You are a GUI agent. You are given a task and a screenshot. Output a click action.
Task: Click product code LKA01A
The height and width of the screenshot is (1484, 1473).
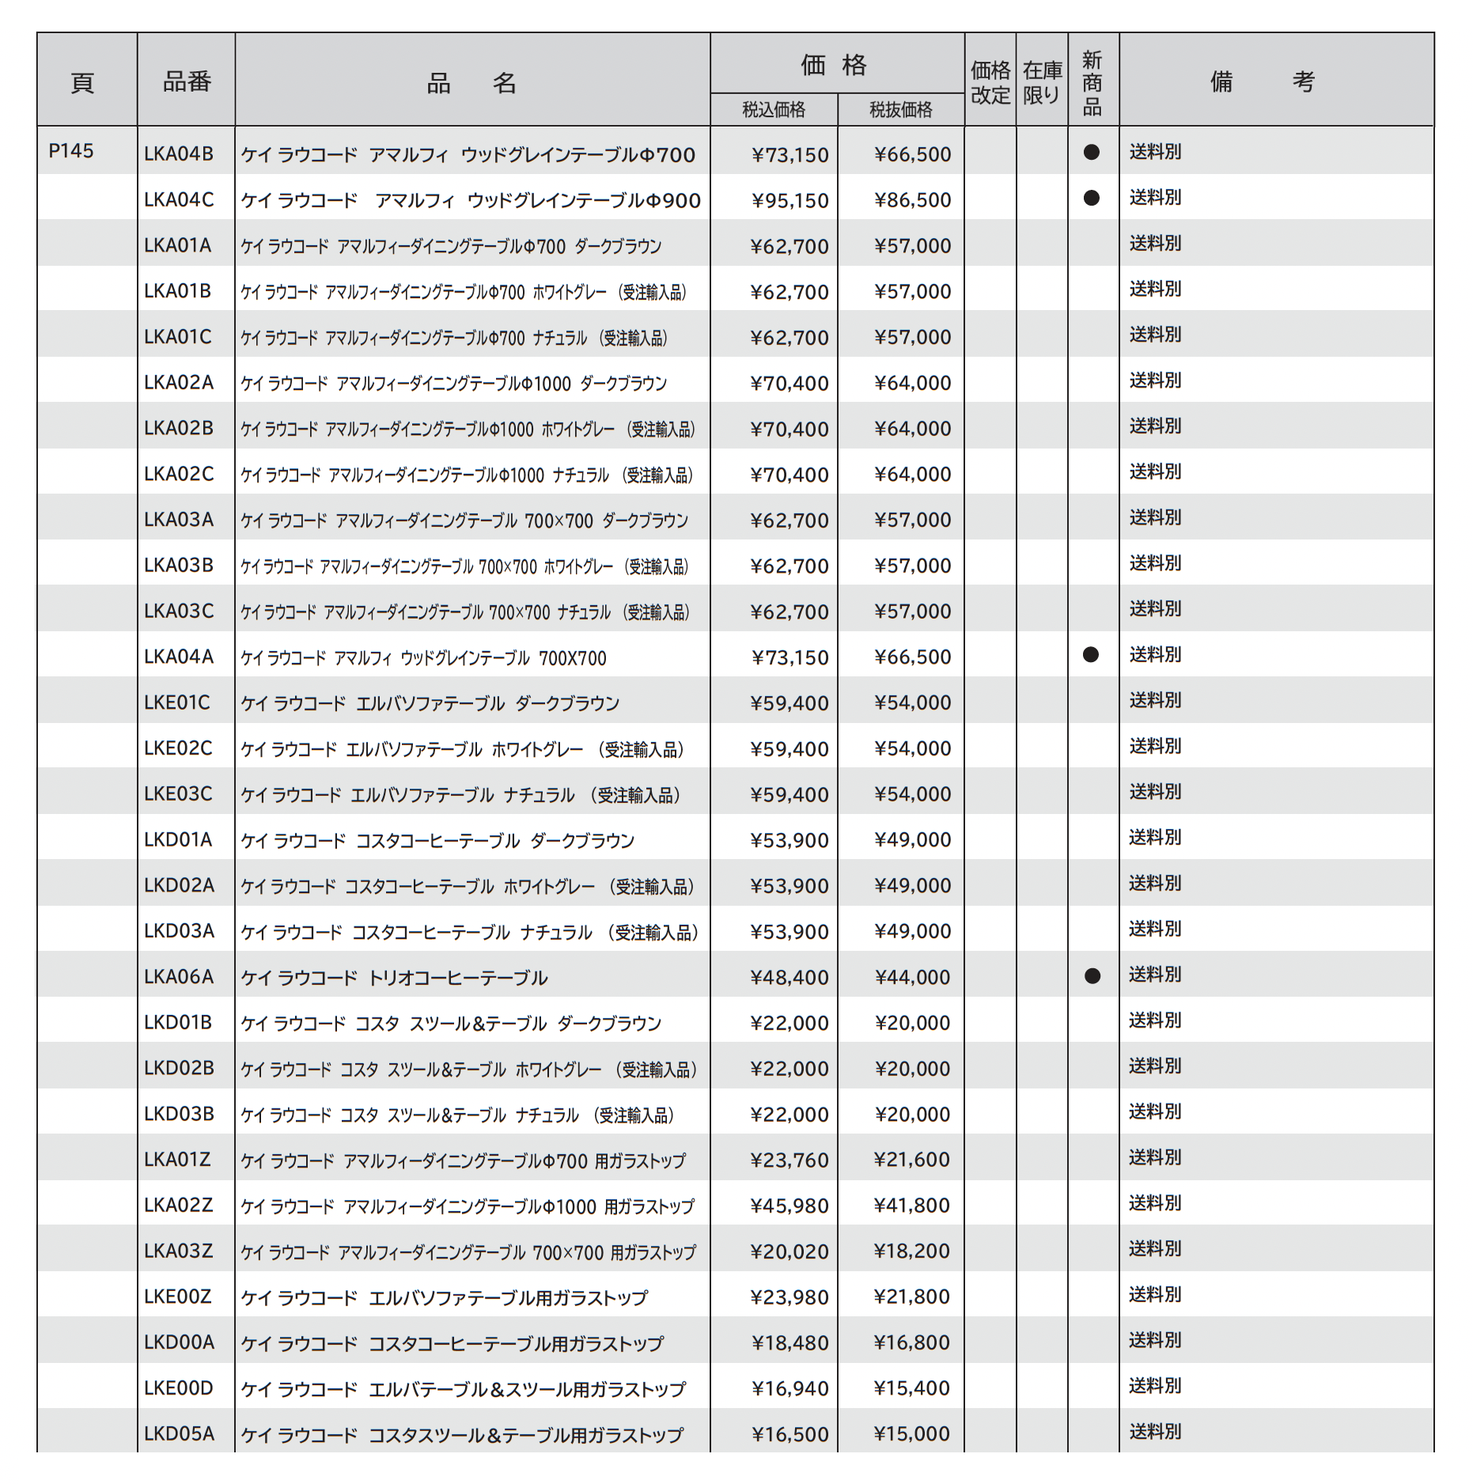(178, 245)
